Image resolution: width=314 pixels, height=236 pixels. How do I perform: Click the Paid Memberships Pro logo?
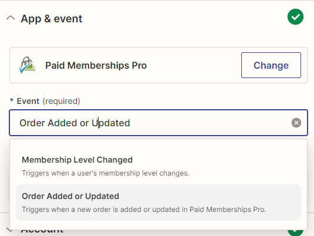pos(27,65)
